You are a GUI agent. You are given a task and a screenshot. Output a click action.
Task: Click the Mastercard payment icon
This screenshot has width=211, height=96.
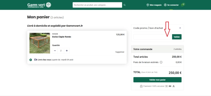click(x=170, y=86)
